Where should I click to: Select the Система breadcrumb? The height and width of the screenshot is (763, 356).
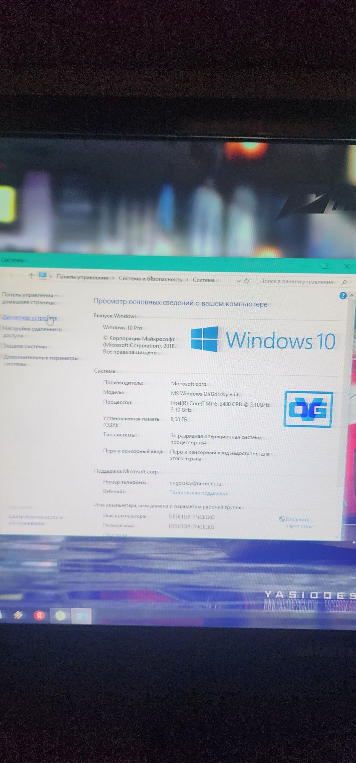coord(204,280)
